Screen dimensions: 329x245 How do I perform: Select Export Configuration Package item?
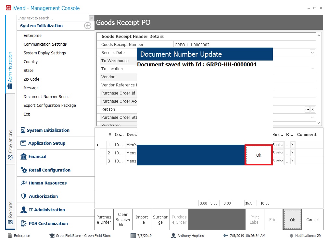pos(50,106)
